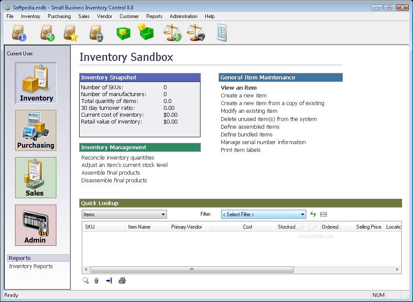
Task: Click the Cost column header
Action: (233, 227)
